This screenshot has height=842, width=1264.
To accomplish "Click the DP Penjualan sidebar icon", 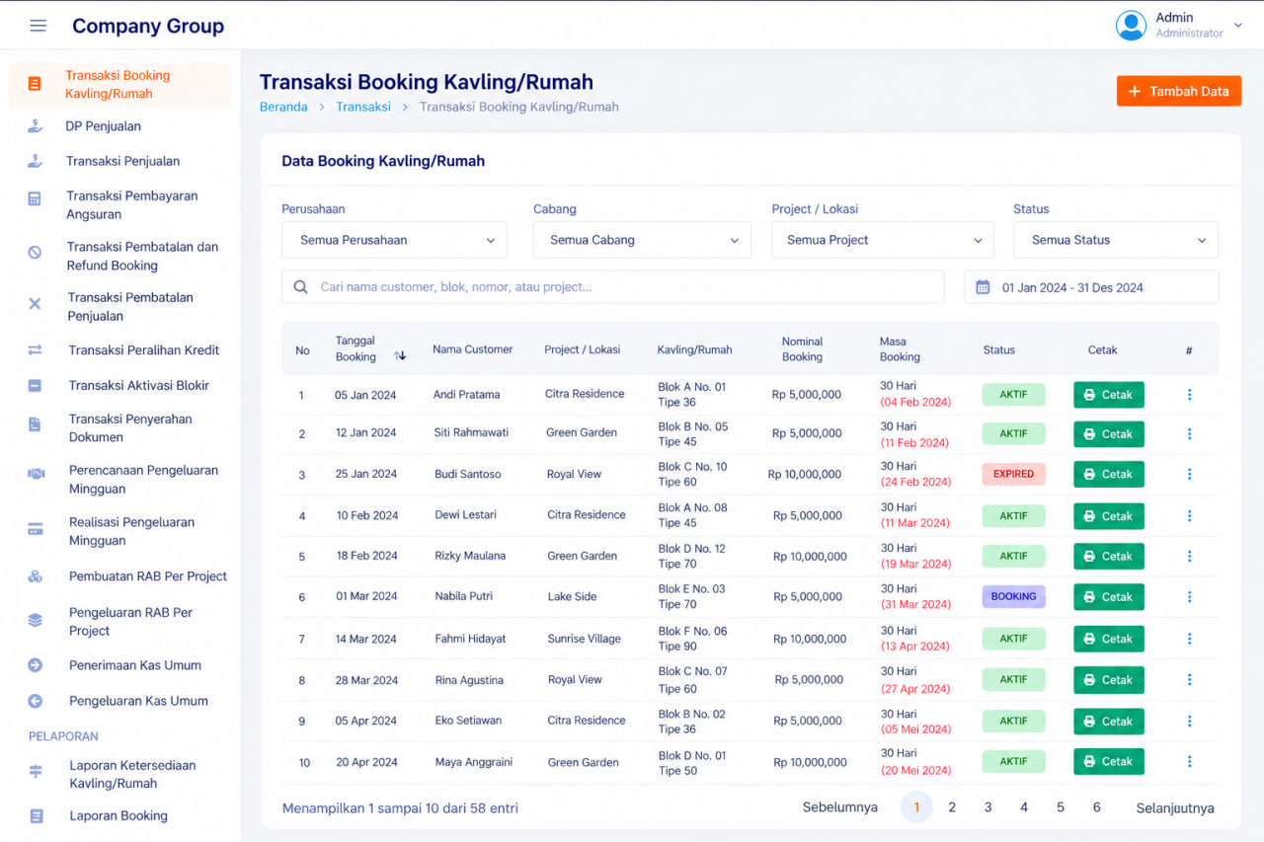I will tap(35, 126).
